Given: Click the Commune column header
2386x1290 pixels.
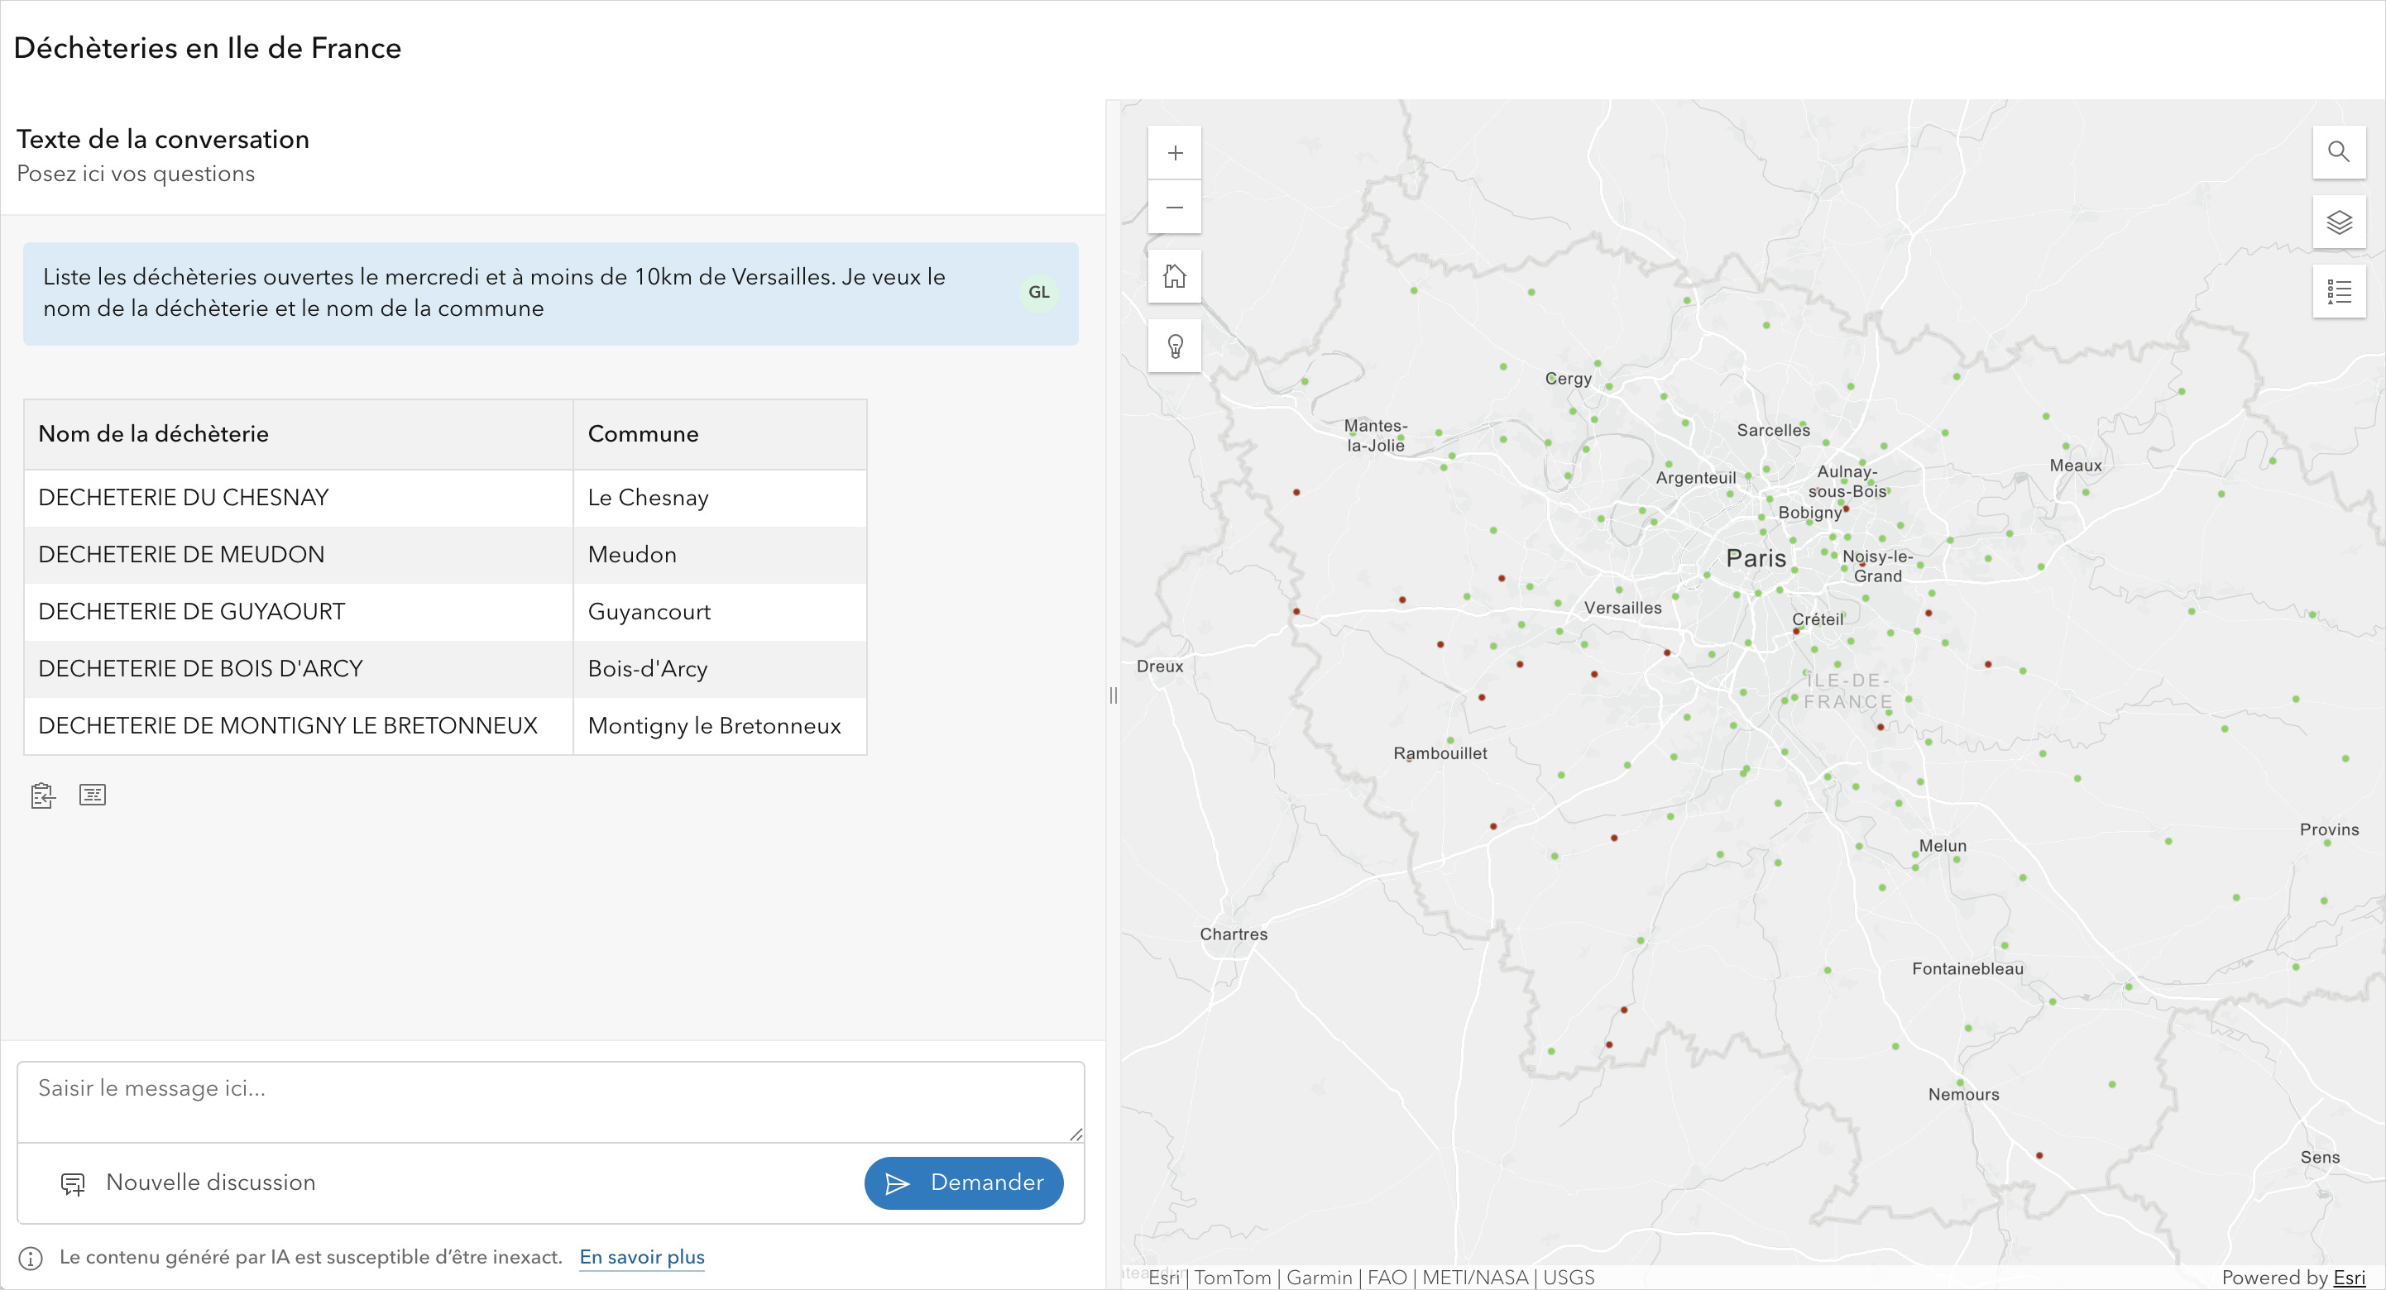Looking at the screenshot, I should pos(720,434).
